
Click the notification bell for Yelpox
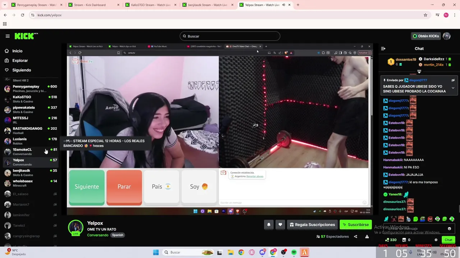tap(268, 225)
